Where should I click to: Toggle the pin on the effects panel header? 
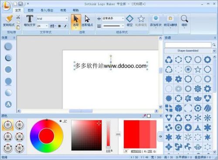[14, 38]
